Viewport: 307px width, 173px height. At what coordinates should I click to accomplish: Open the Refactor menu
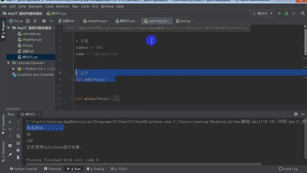coord(63,6)
